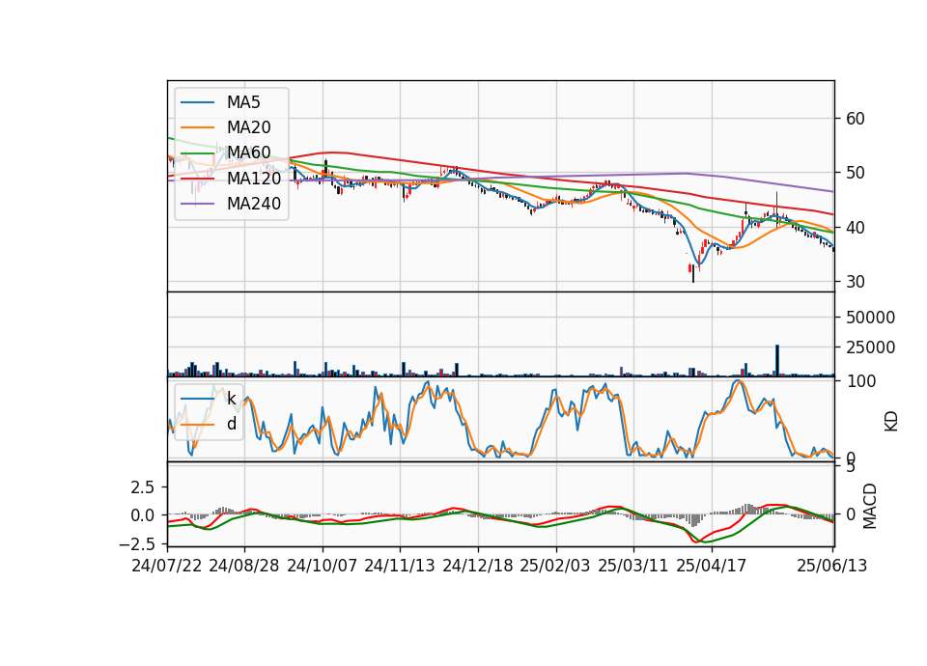Image resolution: width=927 pixels, height=666 pixels.
Task: Click the k legend label in KD panel
Action: [231, 399]
